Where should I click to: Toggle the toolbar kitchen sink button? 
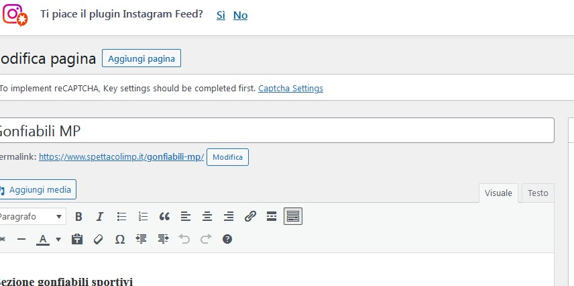pyautogui.click(x=293, y=216)
